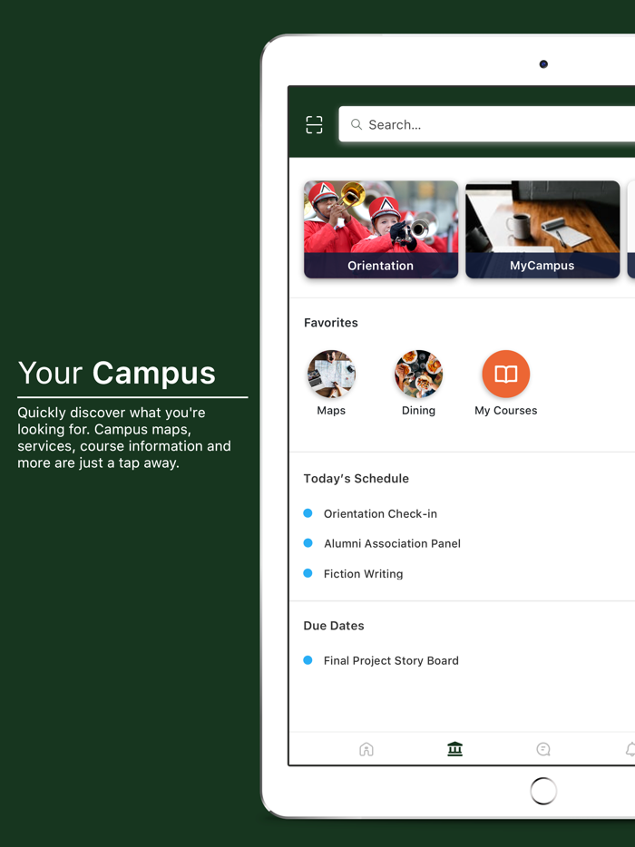Switch to the Home tab icon
635x847 pixels.
point(366,749)
